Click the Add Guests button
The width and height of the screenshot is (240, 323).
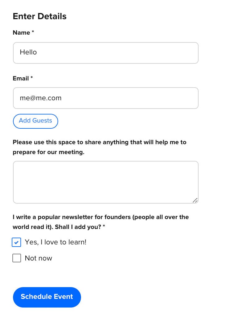pyautogui.click(x=35, y=121)
